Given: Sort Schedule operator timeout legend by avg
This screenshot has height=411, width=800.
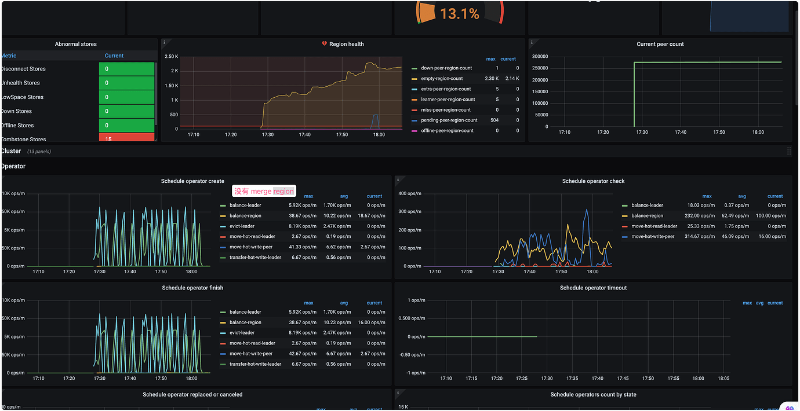Looking at the screenshot, I should [760, 303].
